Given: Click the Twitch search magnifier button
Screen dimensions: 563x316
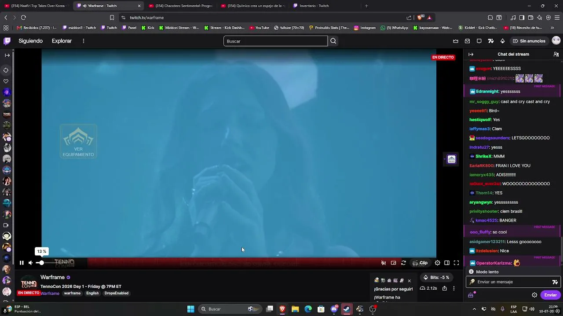Looking at the screenshot, I should [x=333, y=41].
